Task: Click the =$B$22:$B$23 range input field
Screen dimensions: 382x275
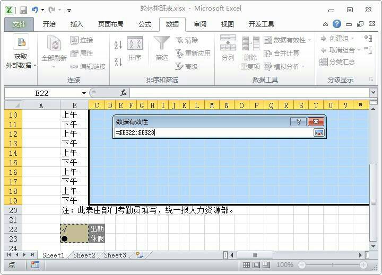Action: pyautogui.click(x=214, y=132)
